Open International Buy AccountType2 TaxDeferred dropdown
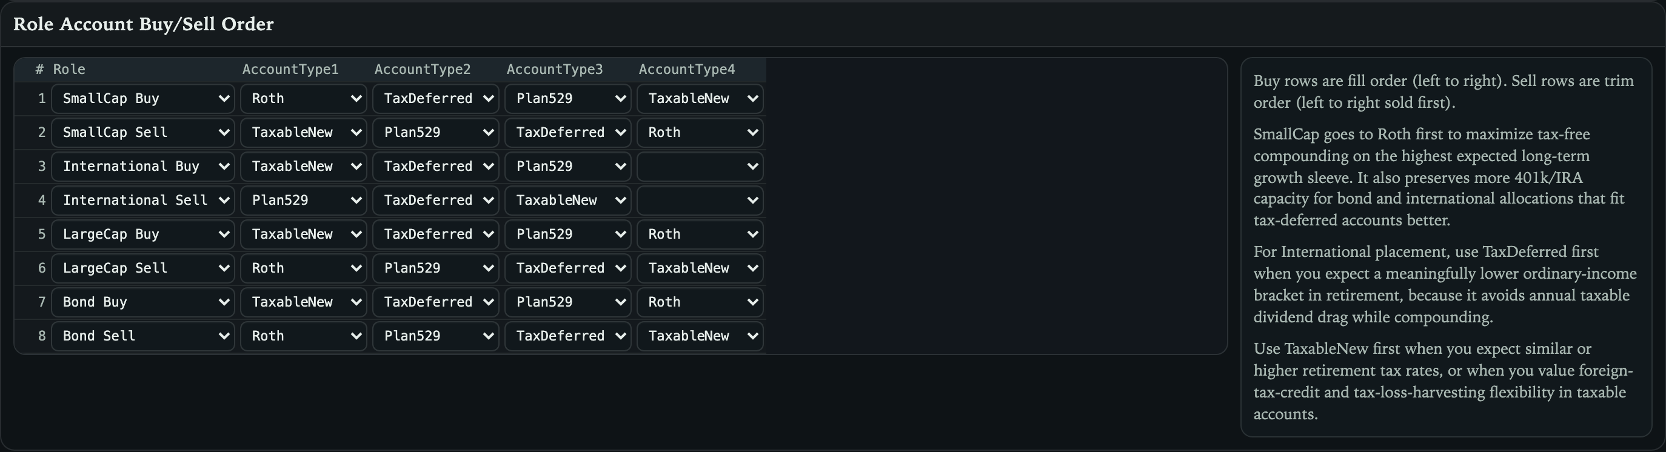The height and width of the screenshot is (452, 1666). coord(436,167)
